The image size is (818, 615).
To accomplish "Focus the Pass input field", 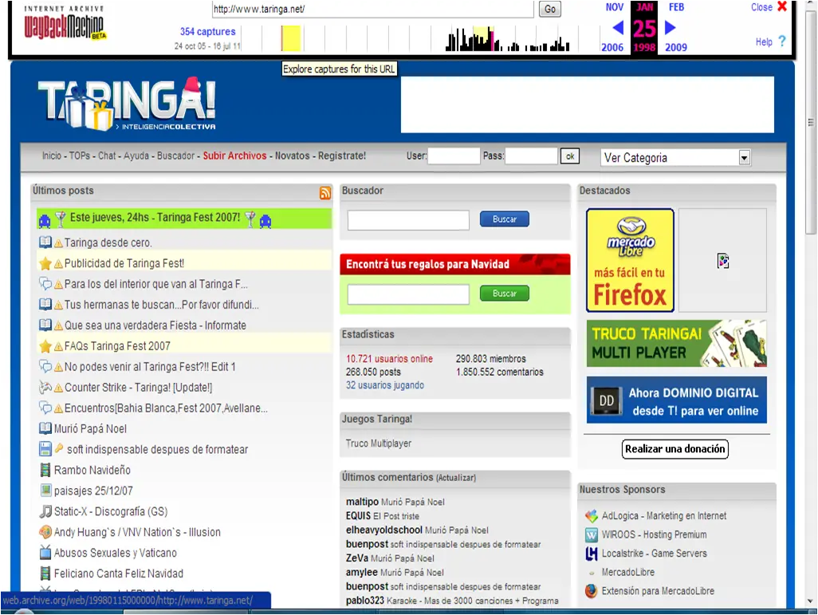I will [x=531, y=156].
